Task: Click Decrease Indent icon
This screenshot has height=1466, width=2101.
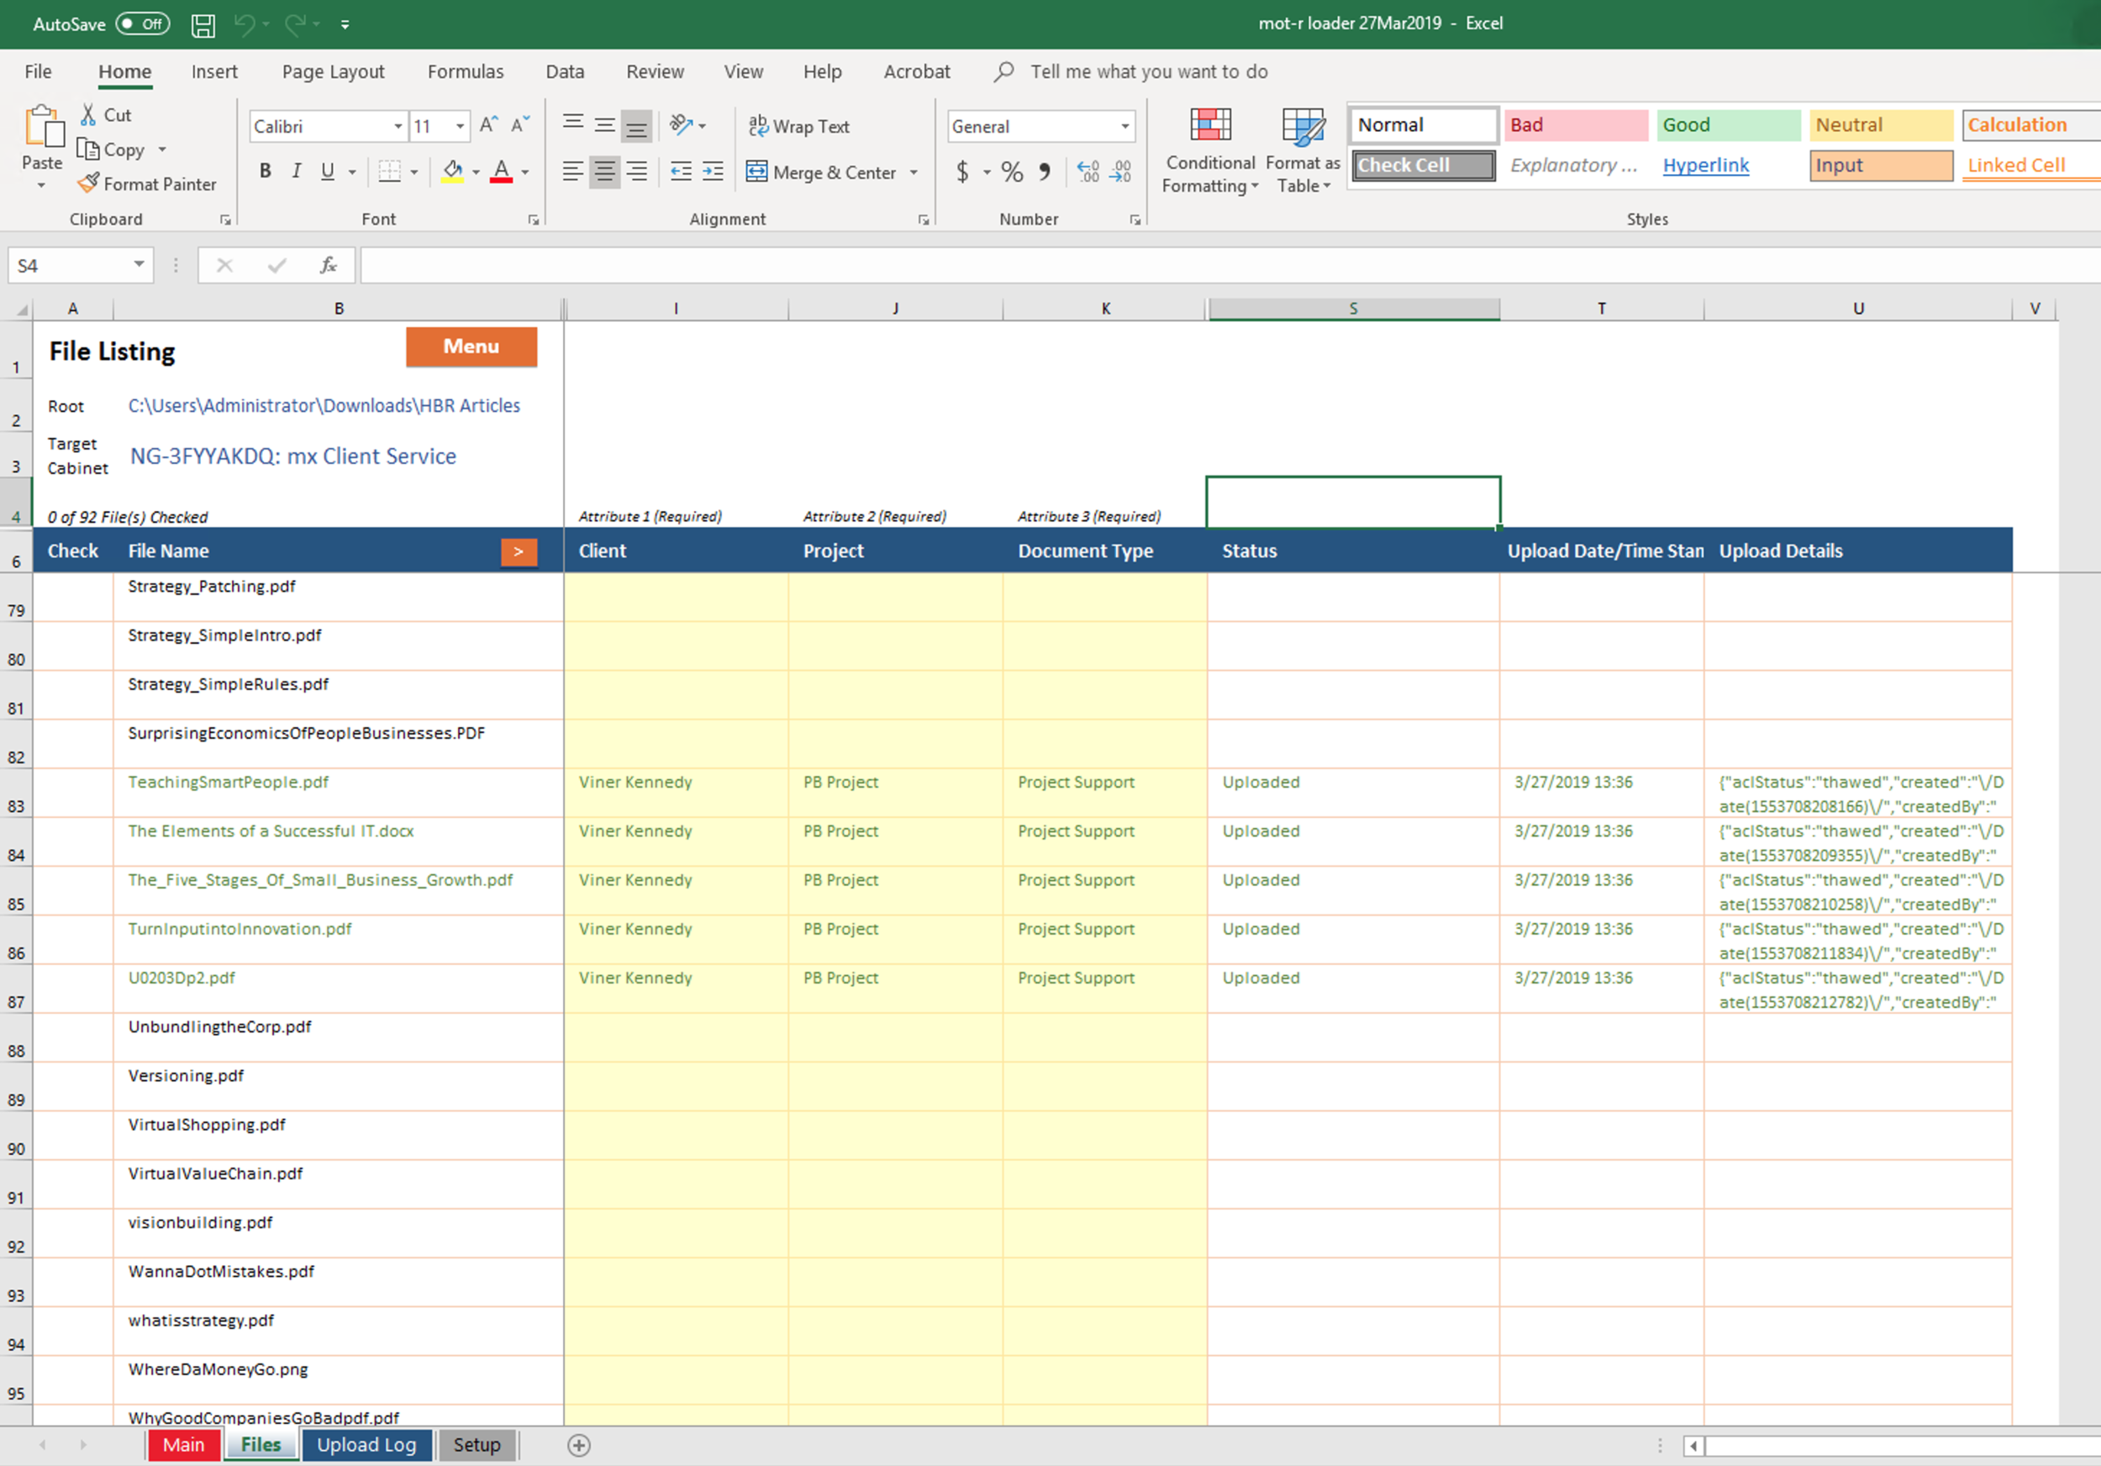Action: pyautogui.click(x=681, y=171)
